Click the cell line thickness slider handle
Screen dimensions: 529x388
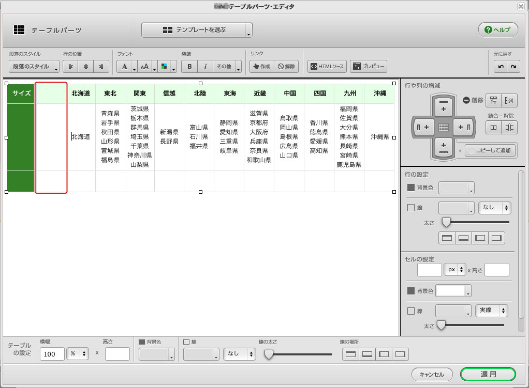click(x=441, y=325)
